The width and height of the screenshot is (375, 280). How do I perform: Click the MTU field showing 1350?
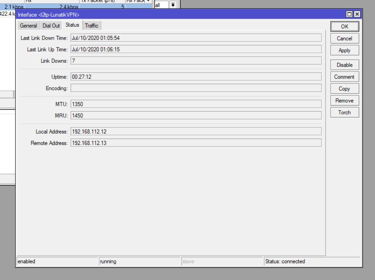(196, 104)
